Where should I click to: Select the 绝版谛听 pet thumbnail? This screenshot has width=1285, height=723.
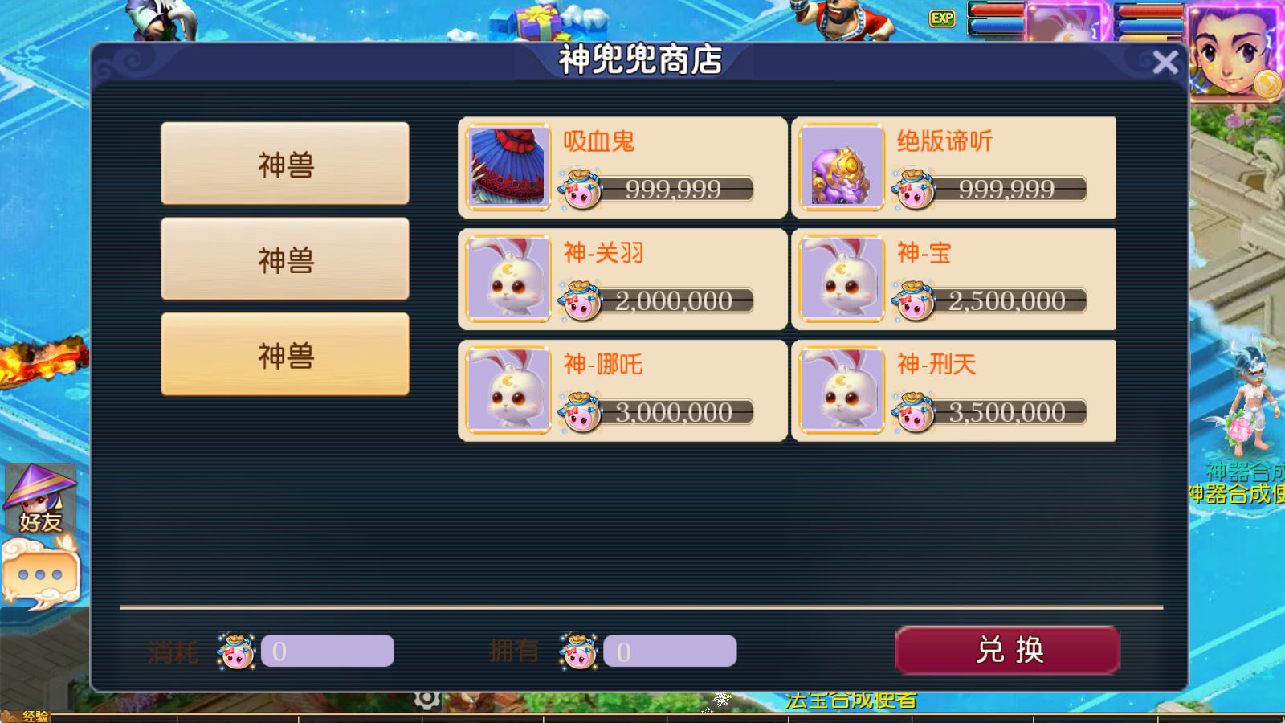point(842,167)
